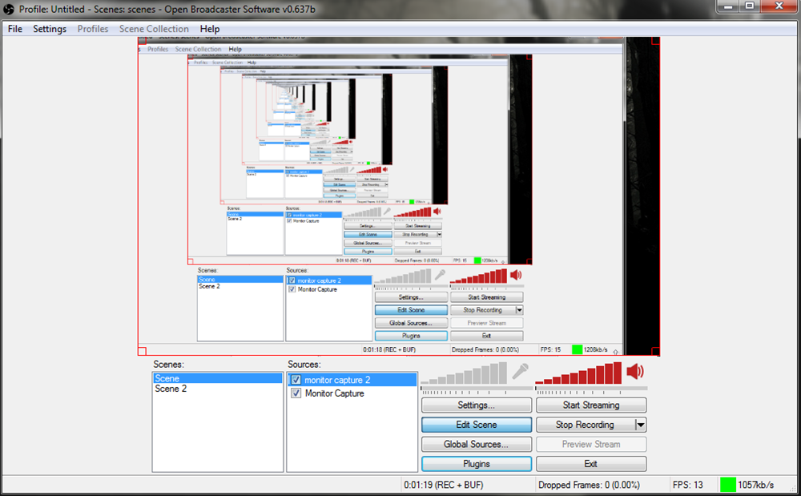Click the '1057kb/s' bitrate readout
801x496 pixels.
(755, 485)
